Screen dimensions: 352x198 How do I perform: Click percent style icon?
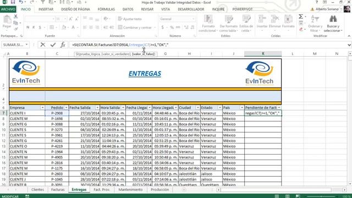[172, 28]
